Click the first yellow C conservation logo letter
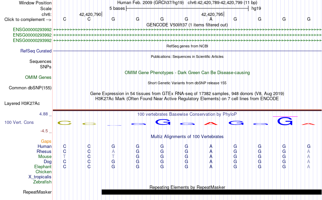This screenshot has width=322, height=200. (x=64, y=123)
